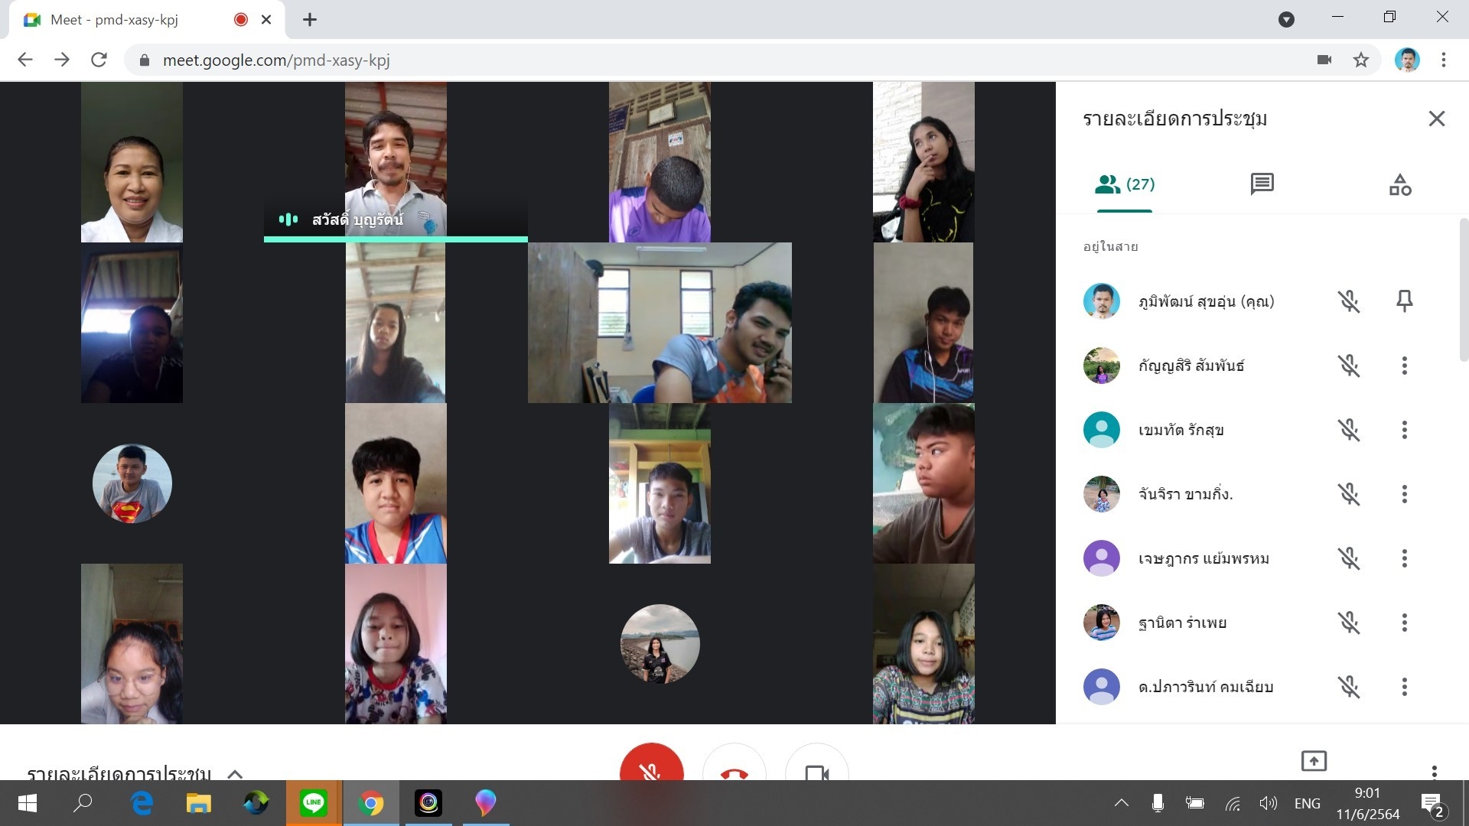This screenshot has height=826, width=1469.
Task: Switch to the participants (27) tab
Action: [x=1124, y=184]
